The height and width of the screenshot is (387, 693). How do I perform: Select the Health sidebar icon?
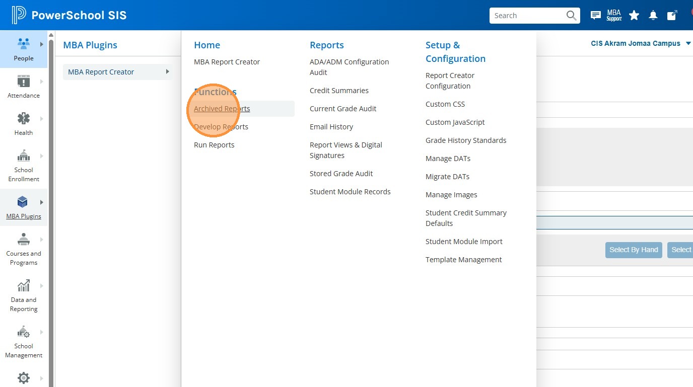click(x=24, y=118)
